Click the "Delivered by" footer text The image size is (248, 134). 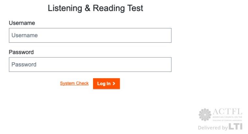213,128
